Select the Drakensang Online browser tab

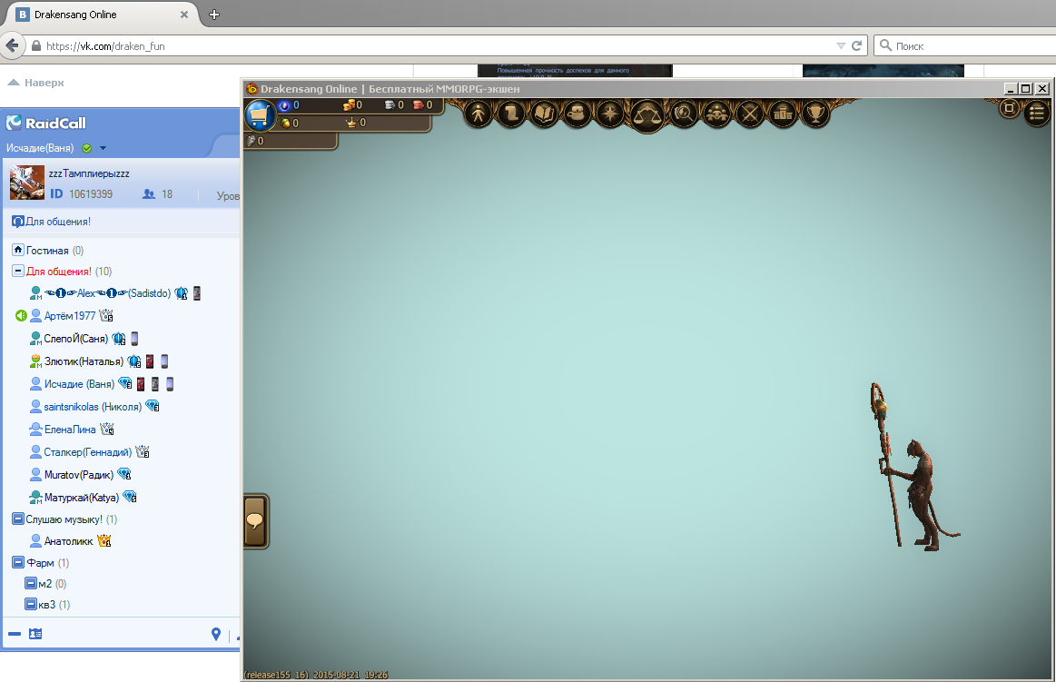[x=100, y=15]
